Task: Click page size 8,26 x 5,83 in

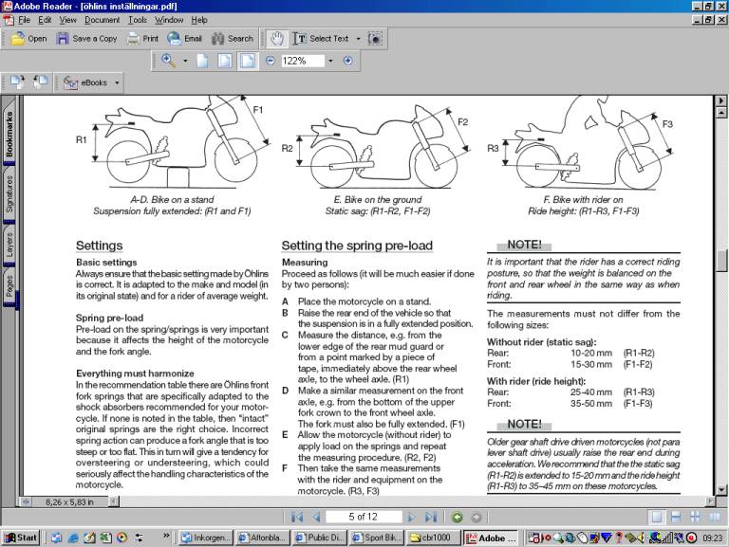Action: coord(69,501)
